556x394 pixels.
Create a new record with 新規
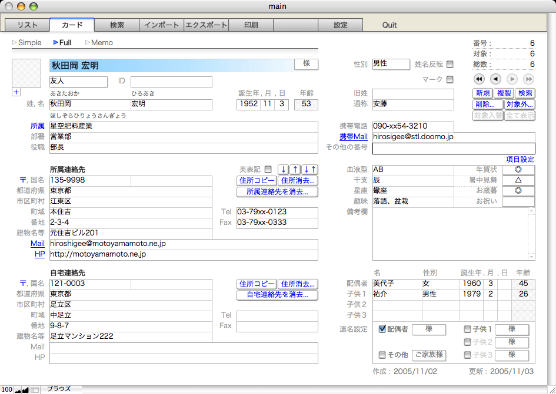tap(482, 93)
